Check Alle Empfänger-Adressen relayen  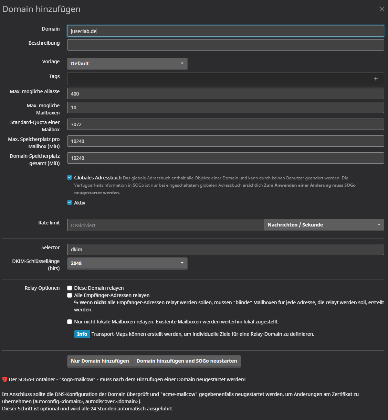(70, 295)
